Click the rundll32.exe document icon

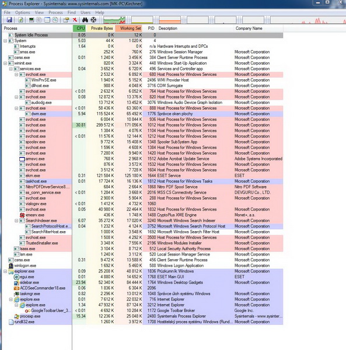[11, 322]
